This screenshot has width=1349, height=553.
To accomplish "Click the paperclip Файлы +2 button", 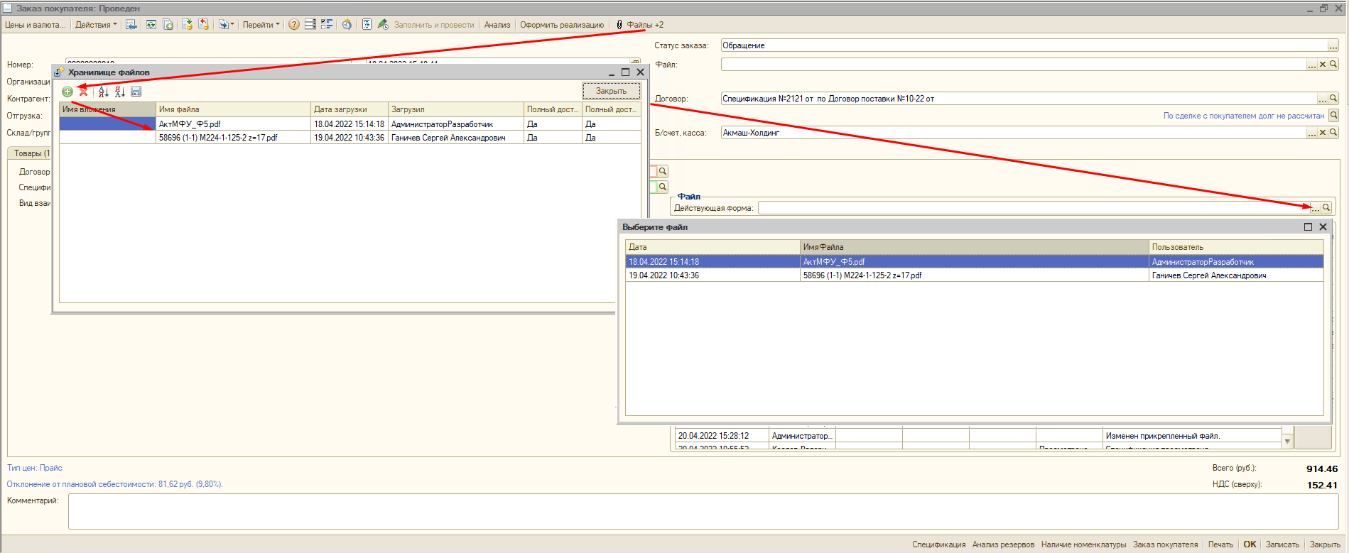I will (x=639, y=25).
